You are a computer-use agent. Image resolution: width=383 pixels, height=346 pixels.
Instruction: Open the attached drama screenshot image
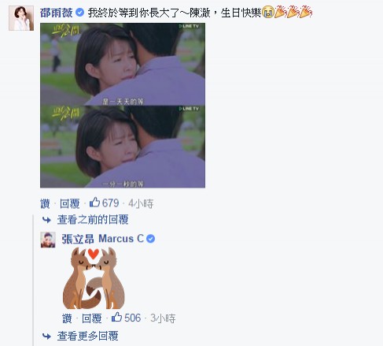123,106
